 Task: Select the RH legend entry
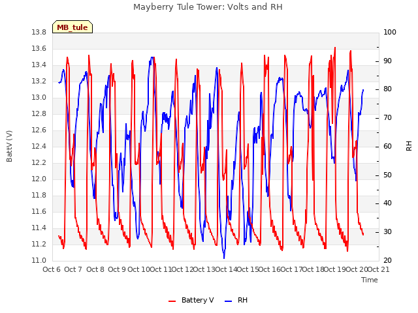(236, 300)
